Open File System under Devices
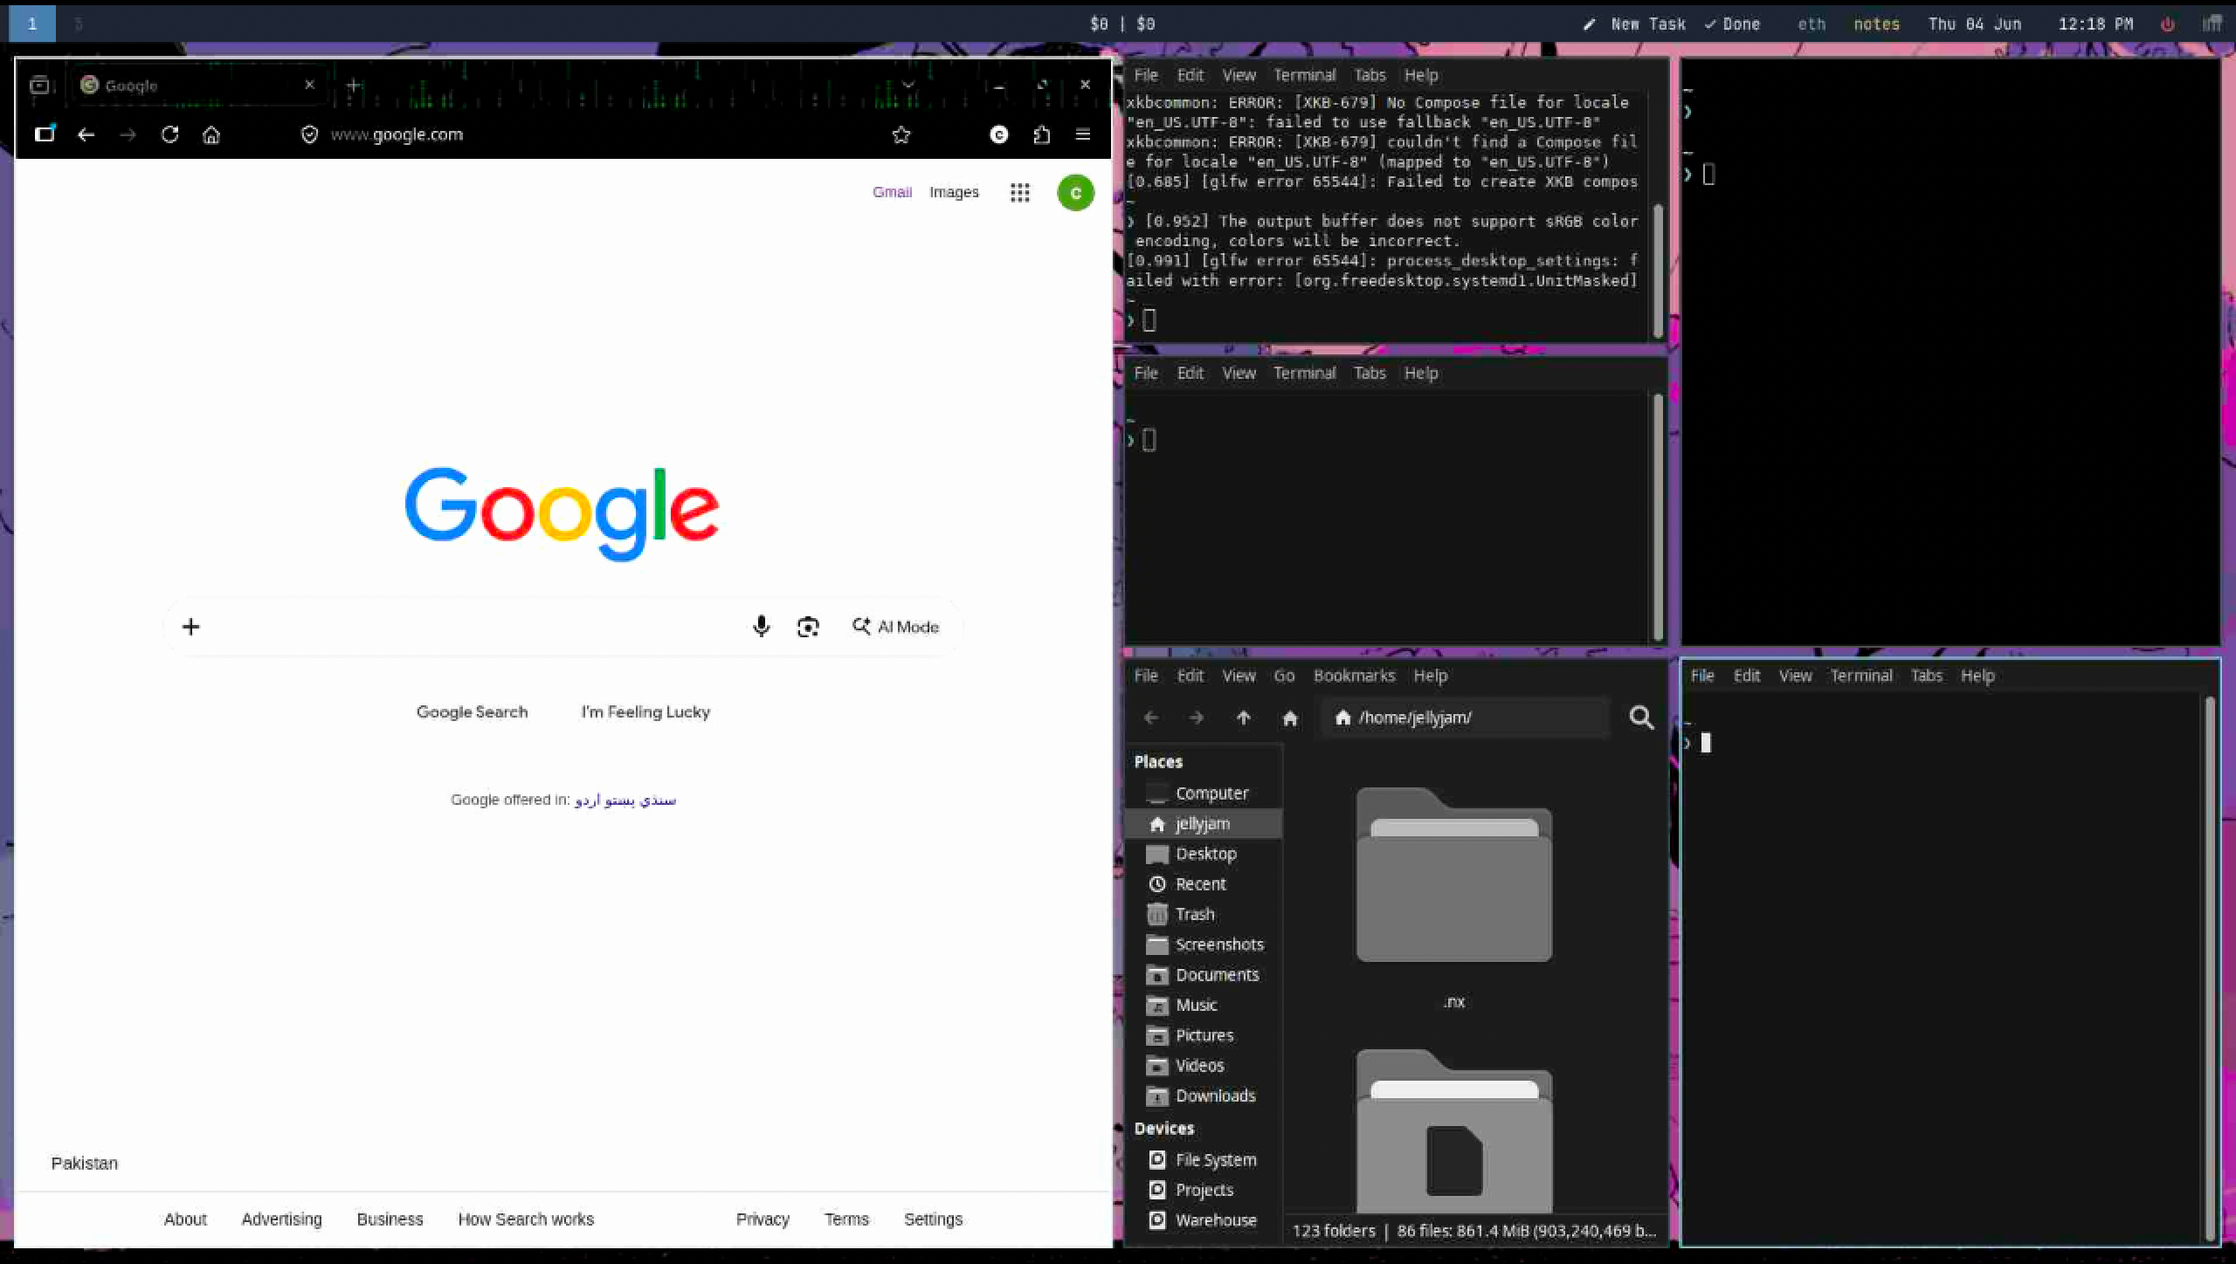 pos(1203,1160)
